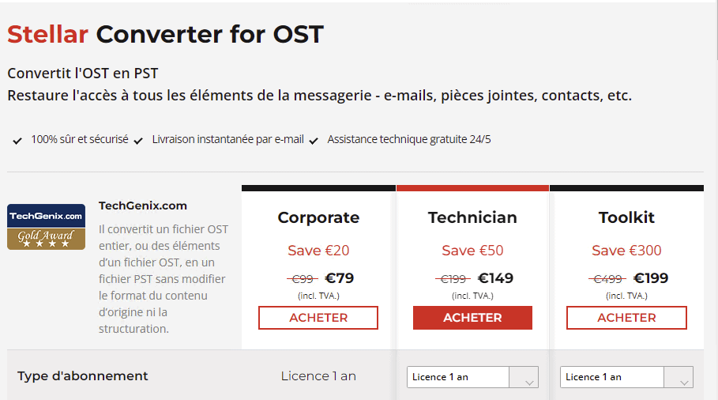Click checkmark beside Assistance technique gratuite 24/5
The height and width of the screenshot is (400, 718).
(x=314, y=141)
